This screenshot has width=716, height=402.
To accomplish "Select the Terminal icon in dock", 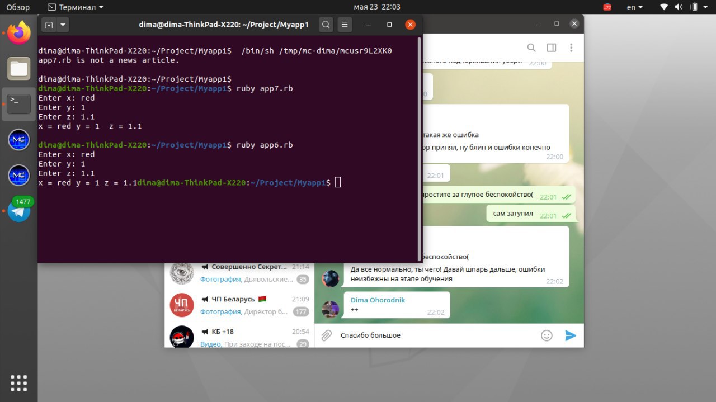I will tap(19, 103).
